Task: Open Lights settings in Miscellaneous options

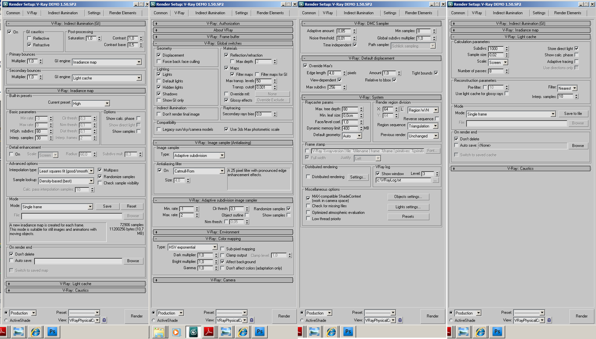Action: tap(408, 207)
